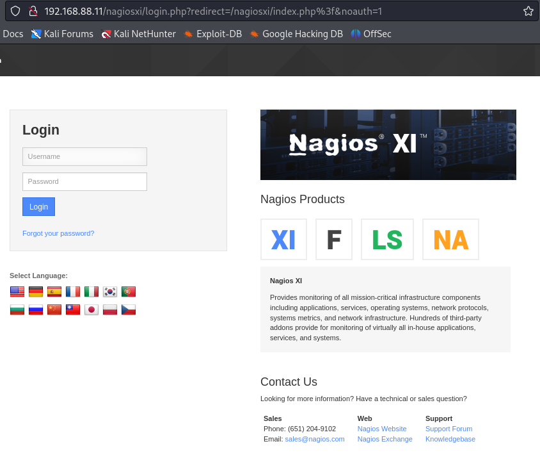Select the Chinese flag language
The height and width of the screenshot is (462, 540).
click(54, 309)
